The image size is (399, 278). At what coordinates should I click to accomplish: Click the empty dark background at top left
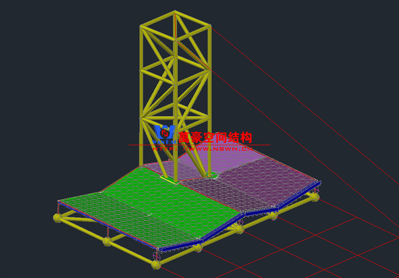coord(50,40)
